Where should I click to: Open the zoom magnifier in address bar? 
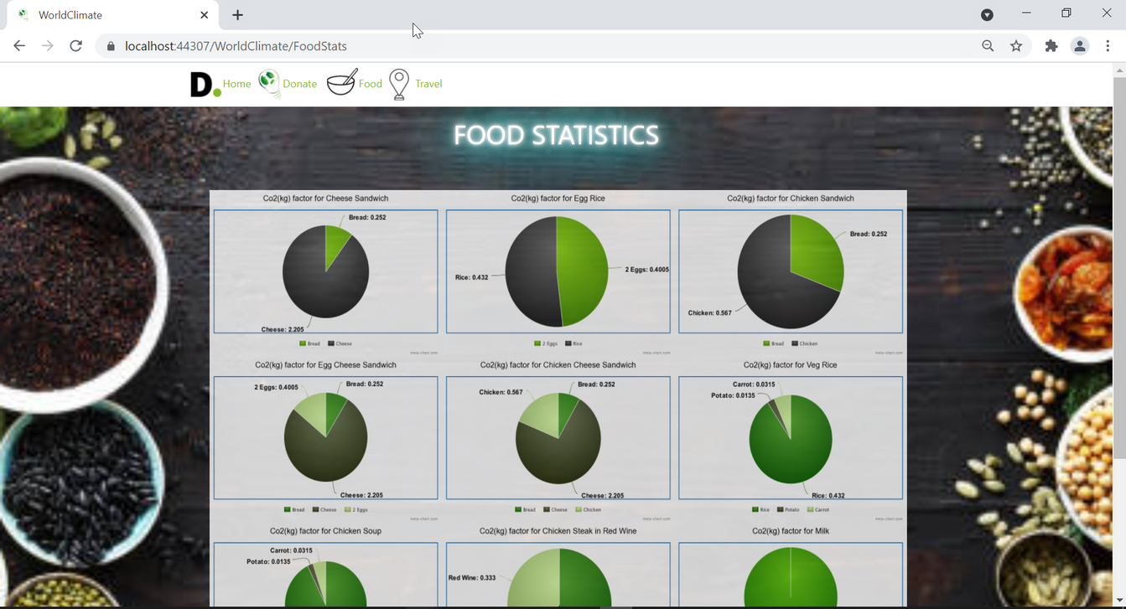988,46
